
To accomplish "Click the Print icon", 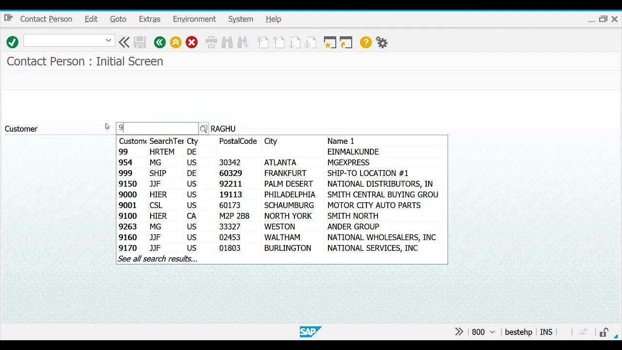I will pos(211,42).
